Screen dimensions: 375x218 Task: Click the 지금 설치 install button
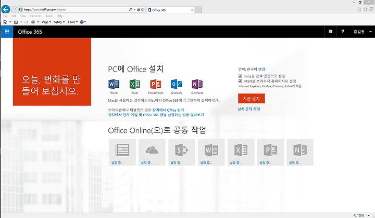point(251,99)
